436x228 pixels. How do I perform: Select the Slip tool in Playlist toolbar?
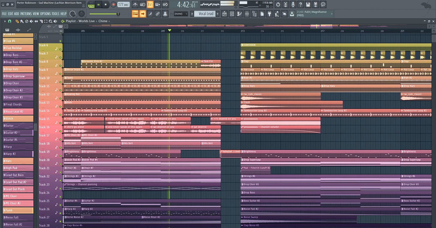pos(36,21)
